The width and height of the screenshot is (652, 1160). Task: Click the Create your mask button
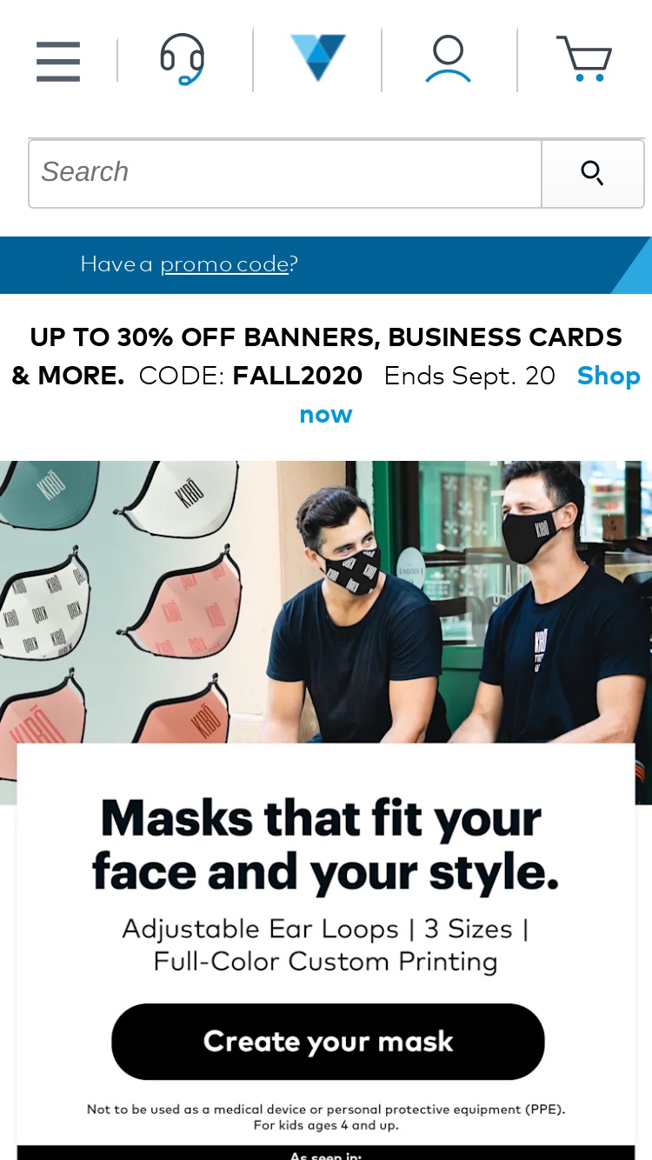pyautogui.click(x=328, y=1042)
